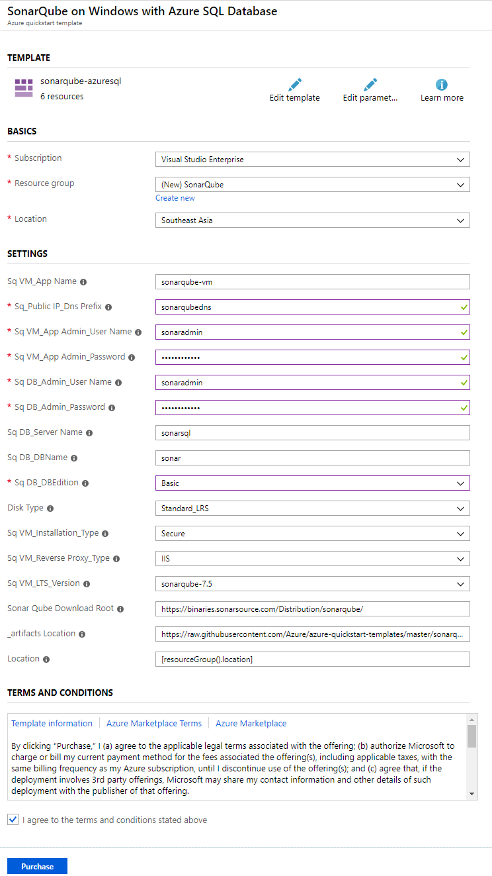Show info for Sq VM_Installation_Type
Image resolution: width=492 pixels, height=876 pixels.
(105, 534)
